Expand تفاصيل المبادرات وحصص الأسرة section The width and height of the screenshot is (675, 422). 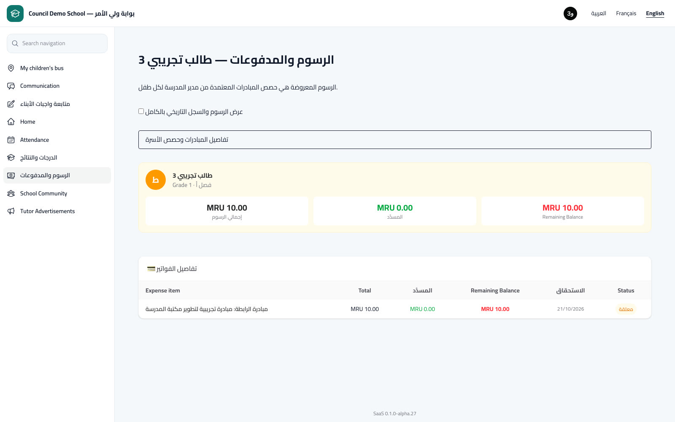point(395,140)
